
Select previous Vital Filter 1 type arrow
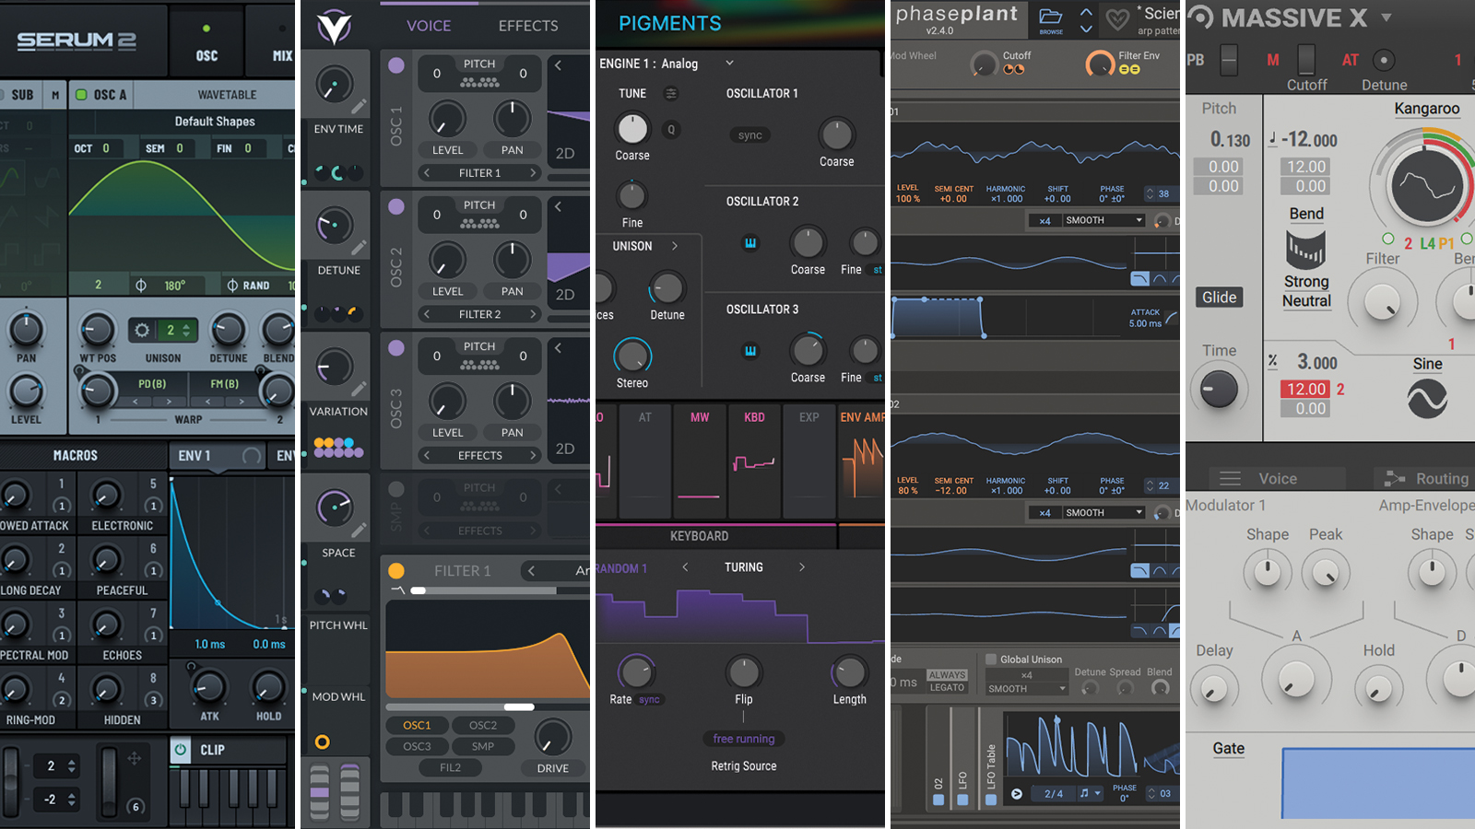[531, 571]
